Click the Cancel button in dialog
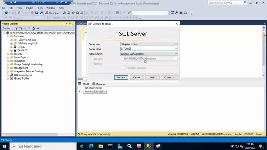 [x=136, y=77]
